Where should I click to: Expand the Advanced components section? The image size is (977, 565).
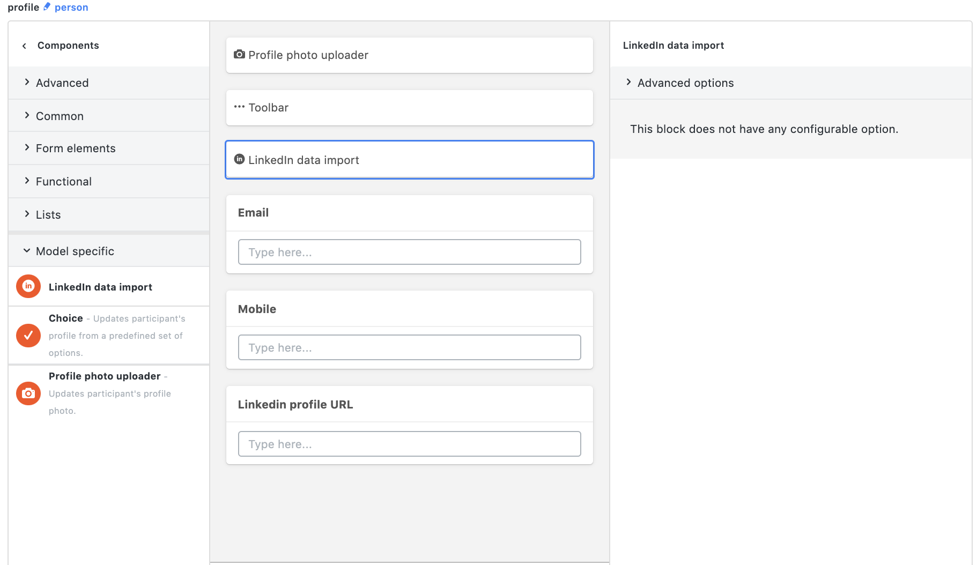tap(62, 83)
